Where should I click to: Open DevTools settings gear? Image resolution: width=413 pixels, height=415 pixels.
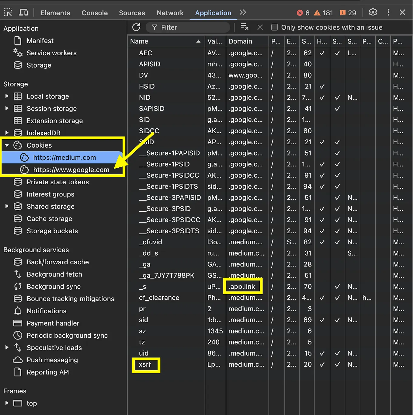[x=373, y=12]
